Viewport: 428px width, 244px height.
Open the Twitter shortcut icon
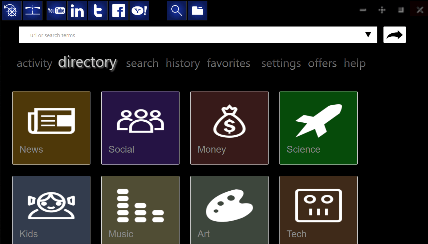tap(98, 11)
